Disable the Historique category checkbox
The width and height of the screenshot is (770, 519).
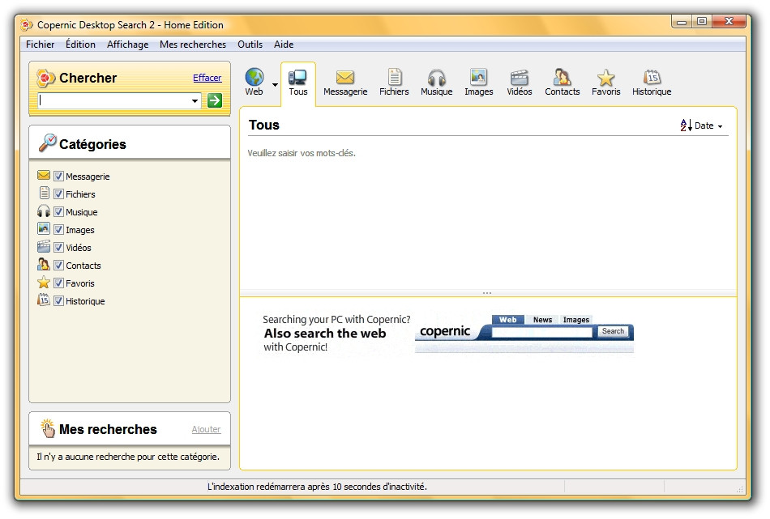click(58, 301)
